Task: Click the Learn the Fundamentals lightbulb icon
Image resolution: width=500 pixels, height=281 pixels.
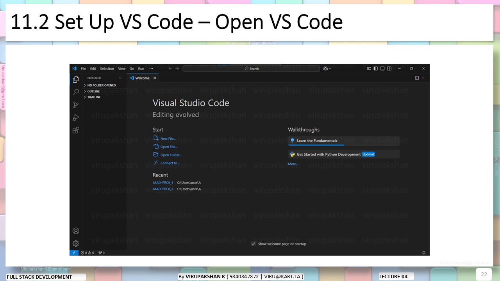Action: [x=292, y=140]
